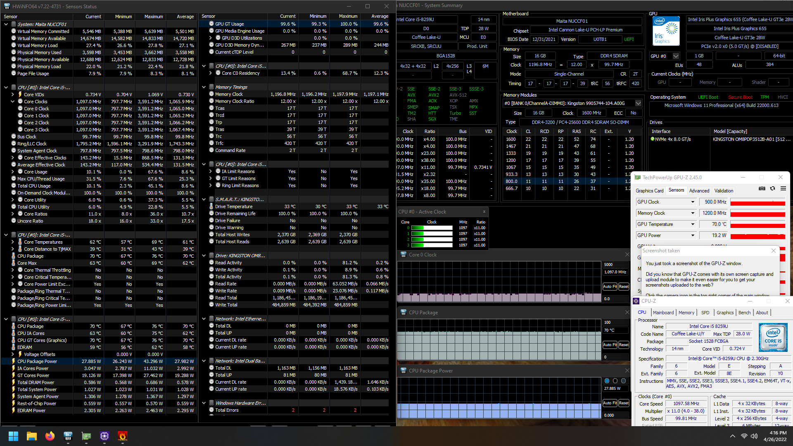The width and height of the screenshot is (793, 446).
Task: Collapse S.M.A.R.T. KINGSTON group
Action: pos(204,199)
